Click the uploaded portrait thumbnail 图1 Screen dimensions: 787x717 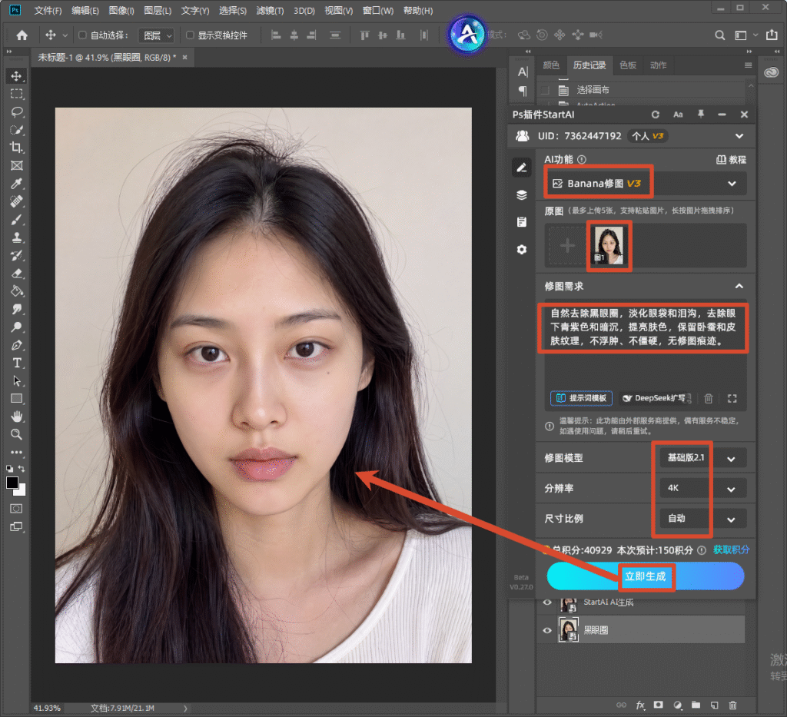[609, 245]
